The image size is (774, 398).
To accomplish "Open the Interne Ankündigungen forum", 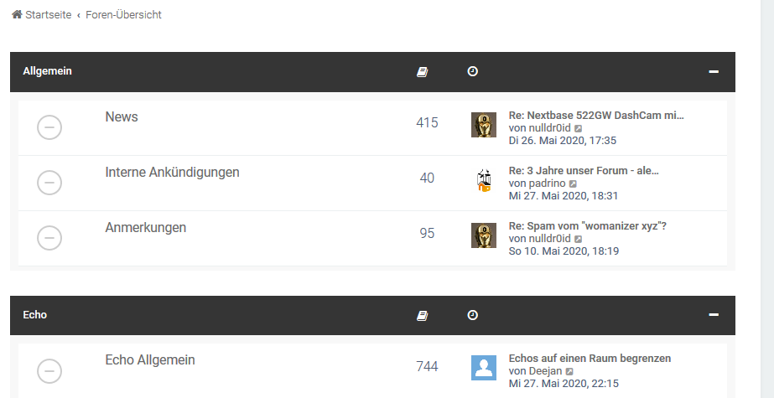I will click(x=172, y=173).
